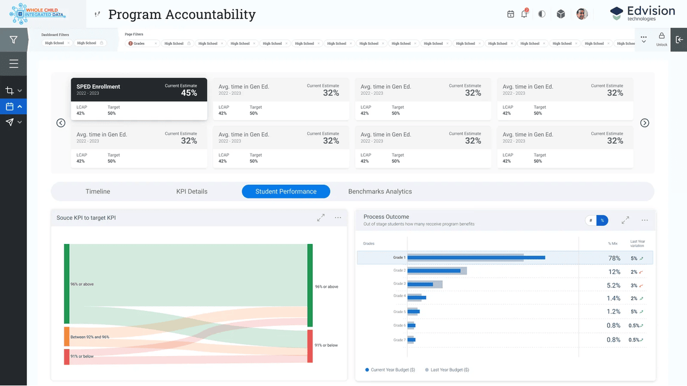This screenshot has width=687, height=386.
Task: Select the Grade 2 row label
Action: tap(399, 271)
